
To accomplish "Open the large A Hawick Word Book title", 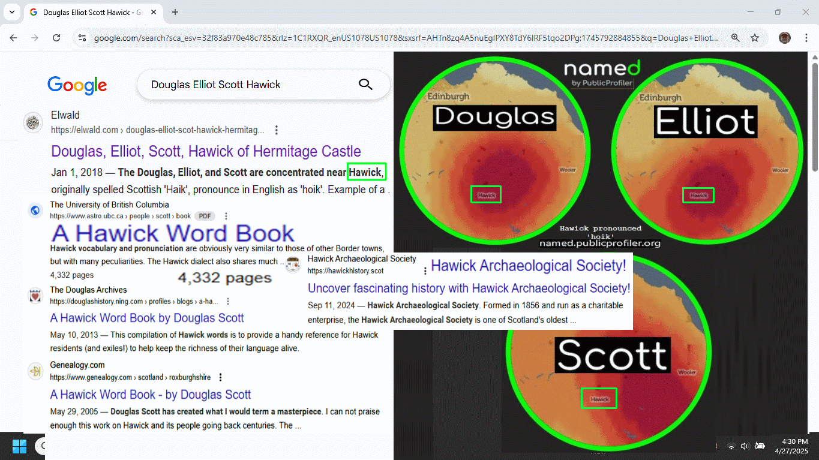I will (x=173, y=233).
